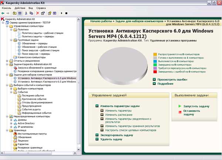Click the Изменить расписание link
The height and width of the screenshot is (160, 222).
click(x=120, y=115)
